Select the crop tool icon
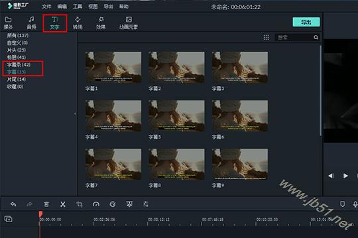The image size is (358, 238). tap(80, 204)
